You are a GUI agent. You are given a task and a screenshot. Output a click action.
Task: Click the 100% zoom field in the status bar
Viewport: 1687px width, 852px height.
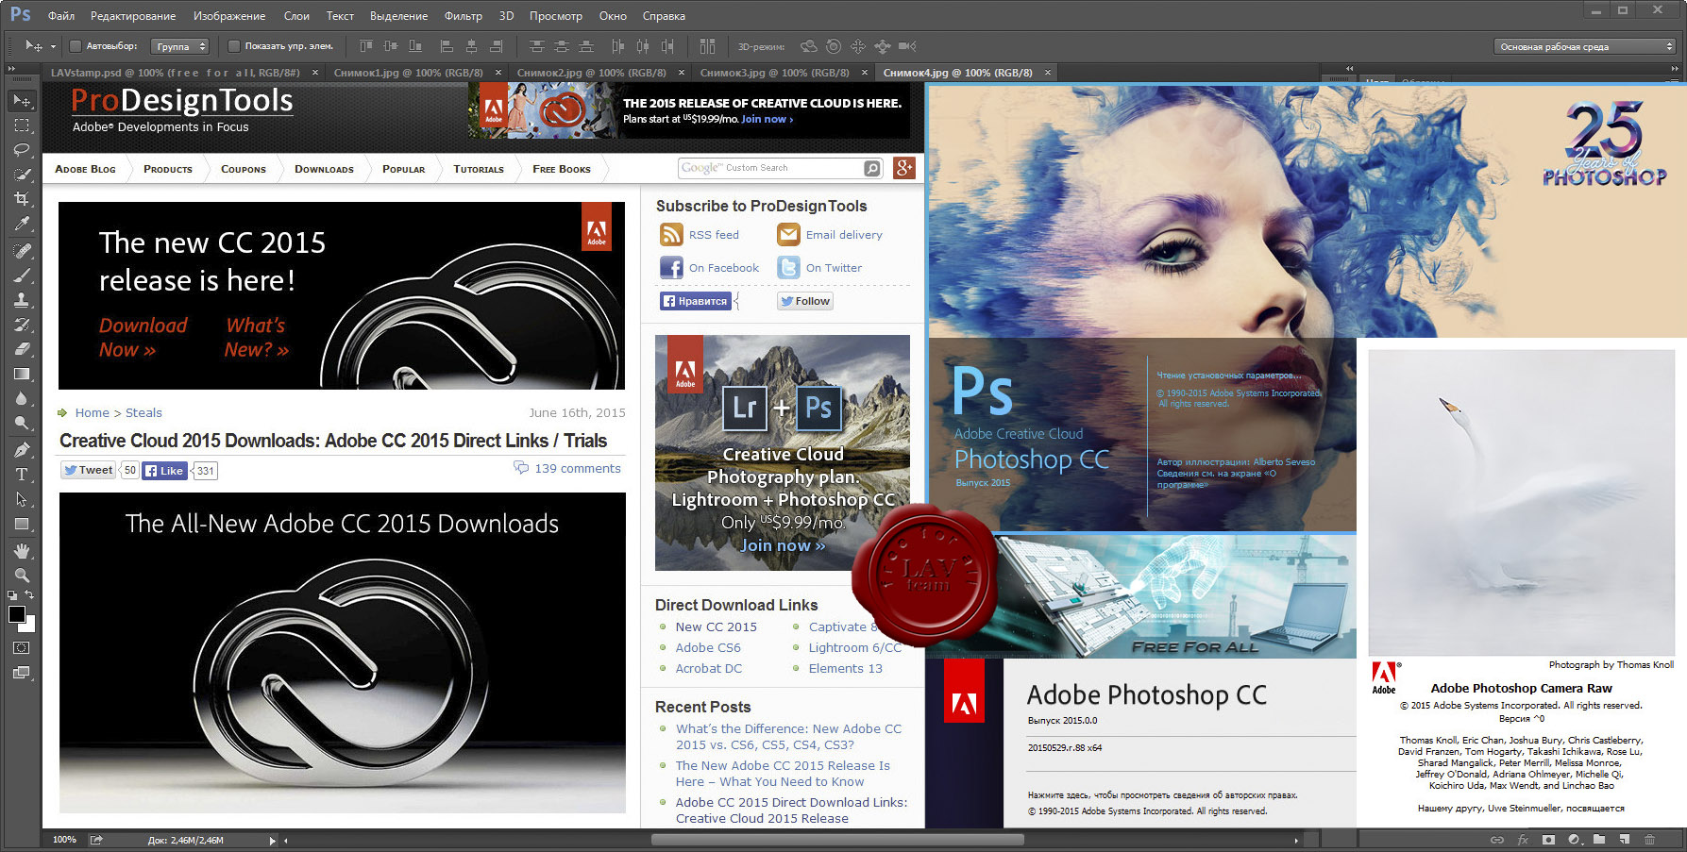pyautogui.click(x=64, y=840)
